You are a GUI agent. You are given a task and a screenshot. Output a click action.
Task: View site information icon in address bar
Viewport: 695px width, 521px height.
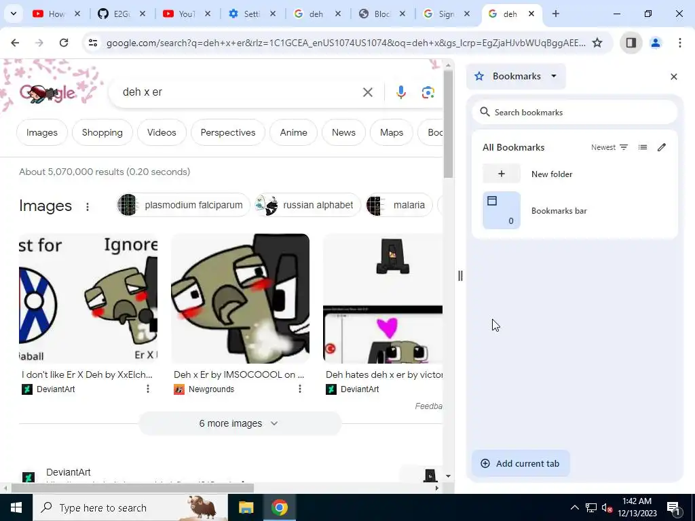(x=93, y=43)
